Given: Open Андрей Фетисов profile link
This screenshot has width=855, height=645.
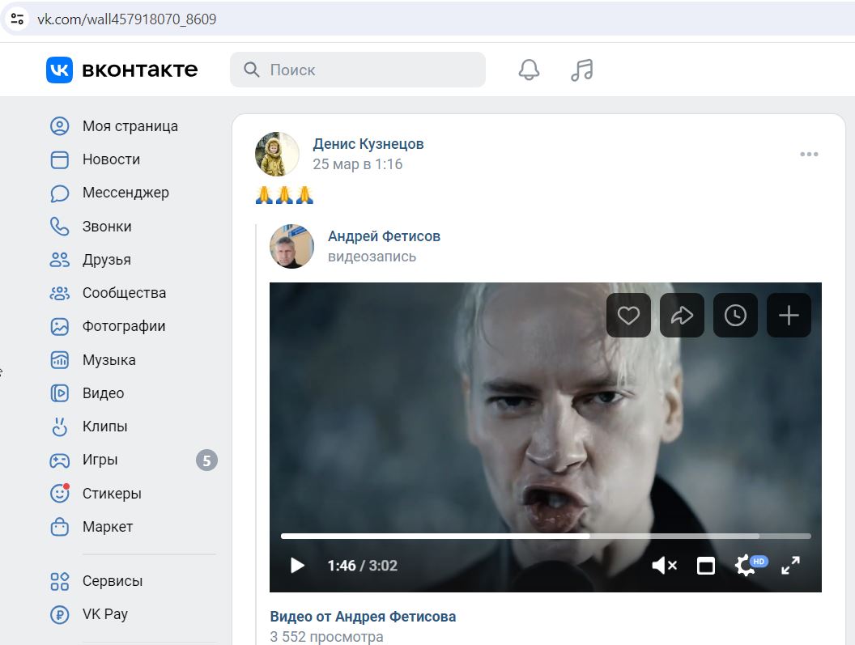Looking at the screenshot, I should 384,236.
